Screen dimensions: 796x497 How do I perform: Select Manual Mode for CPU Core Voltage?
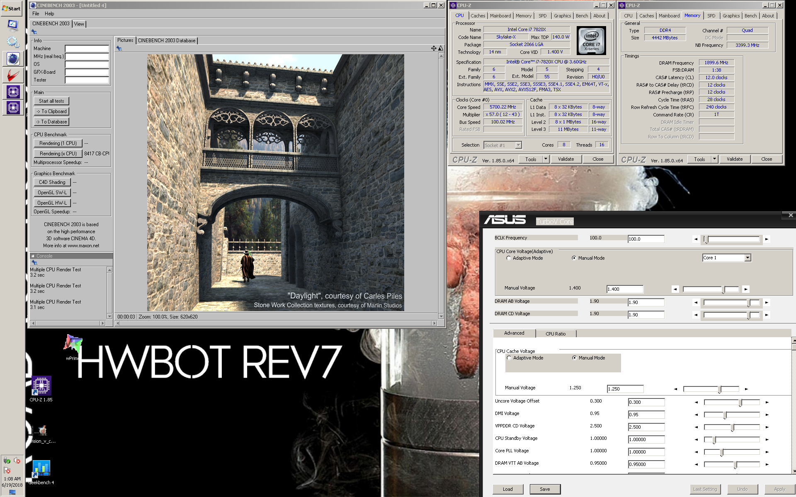coord(574,258)
